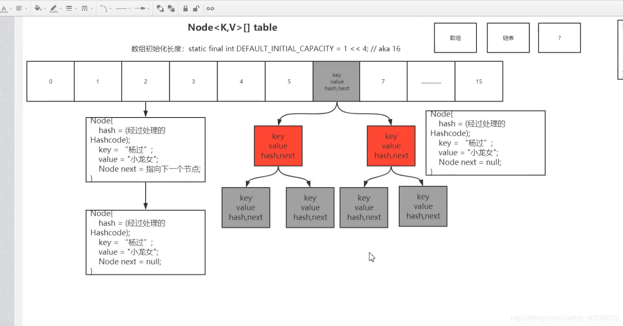
Task: Click the send to back icon
Action: point(171,8)
